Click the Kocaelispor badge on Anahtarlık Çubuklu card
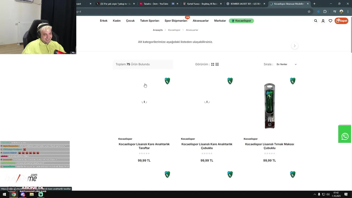This screenshot has height=198, width=352. [230, 81]
